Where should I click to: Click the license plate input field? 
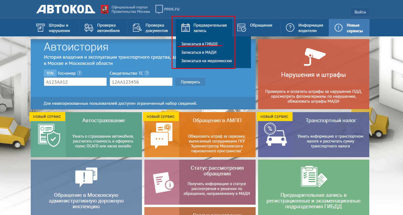click(75, 82)
